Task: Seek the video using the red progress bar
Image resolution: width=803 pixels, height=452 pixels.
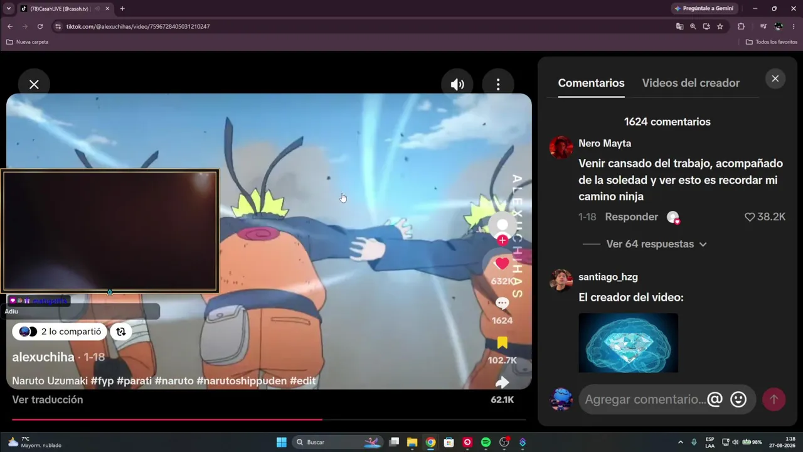Action: 269,419
